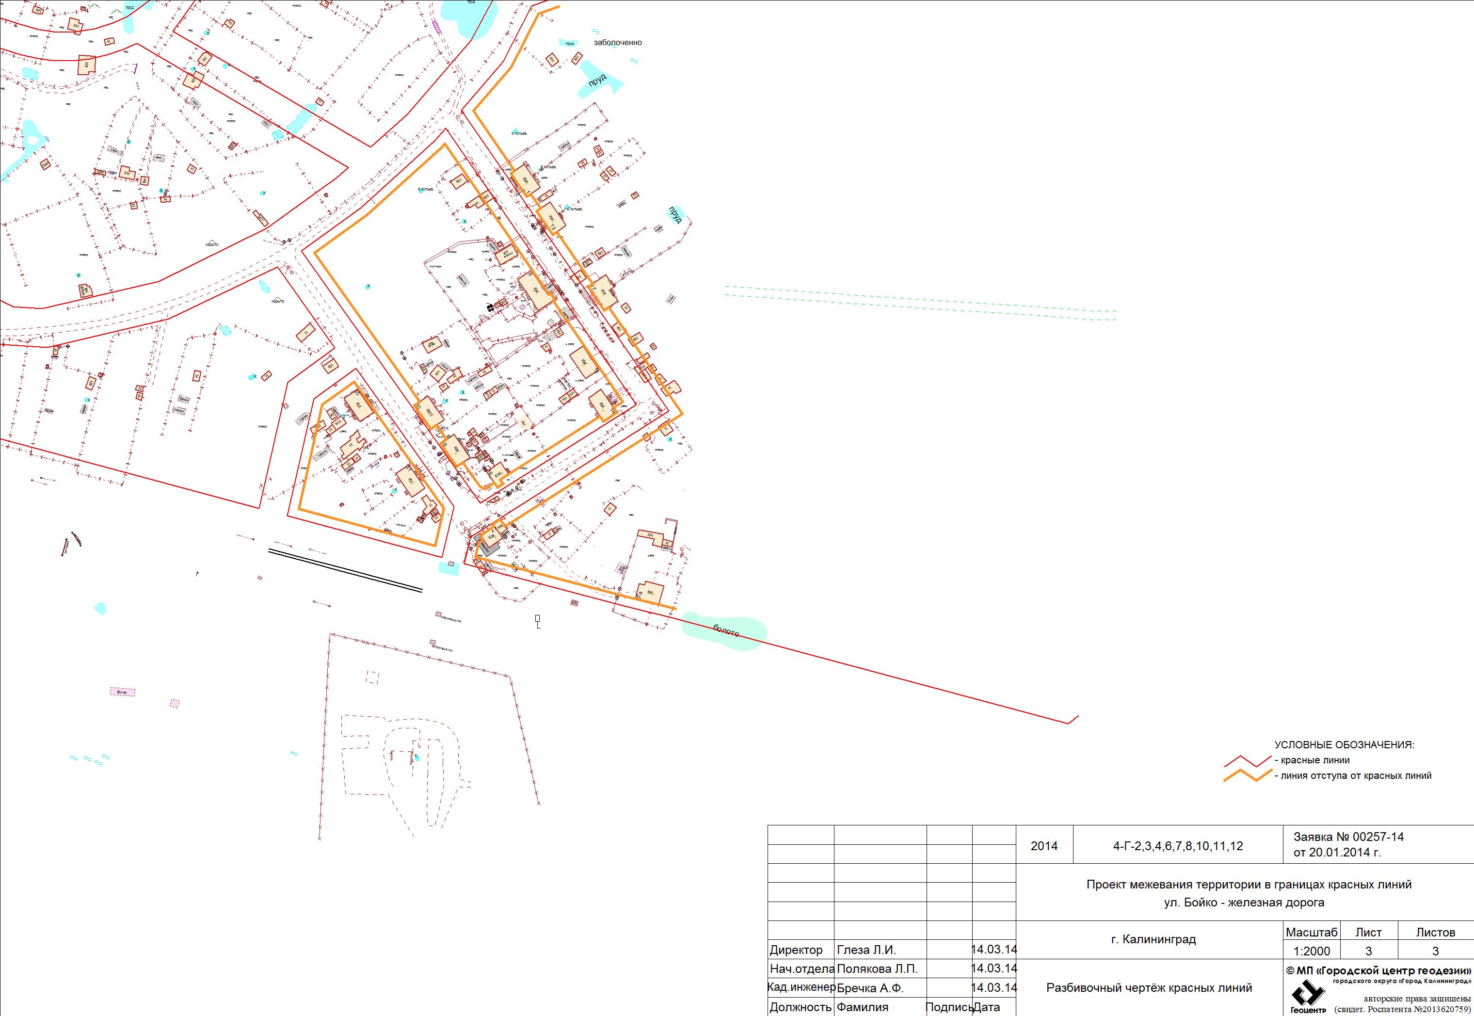Select the 'Разбивочный чертёж красных линий' caption
Screen dimensions: 1474x1016
pos(1149,988)
